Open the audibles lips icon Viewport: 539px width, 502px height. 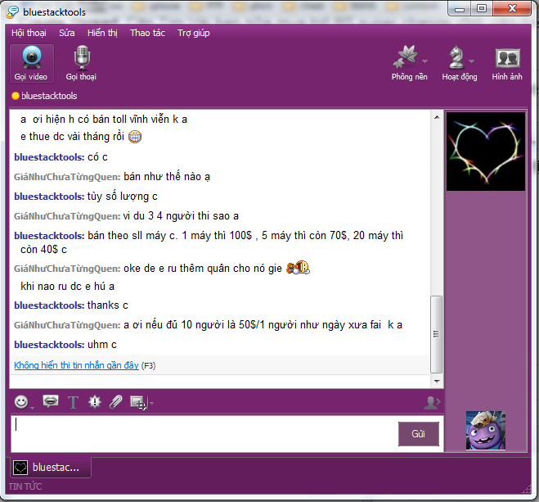50,401
